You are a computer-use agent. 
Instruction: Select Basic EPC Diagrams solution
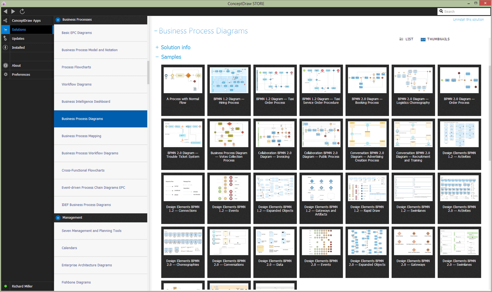pyautogui.click(x=101, y=33)
